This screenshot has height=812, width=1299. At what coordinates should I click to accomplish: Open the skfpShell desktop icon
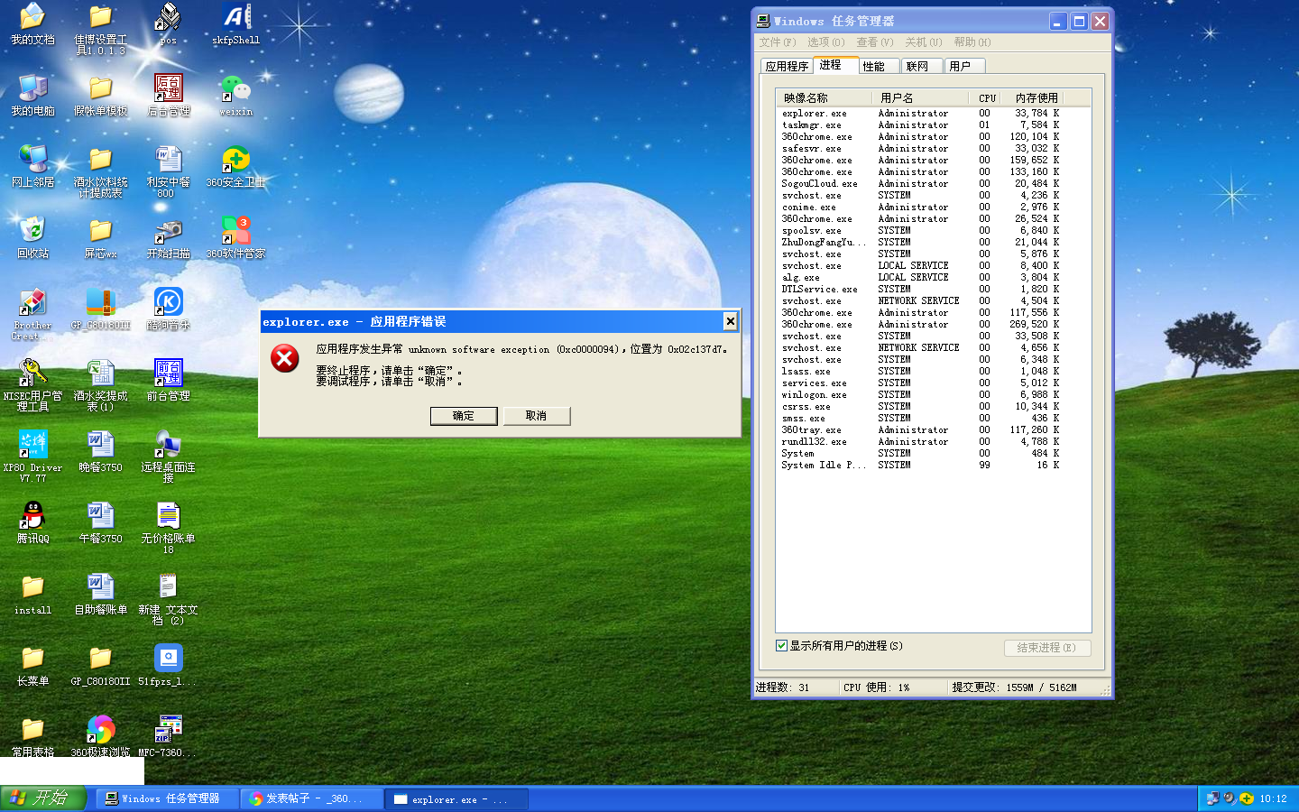[x=235, y=24]
